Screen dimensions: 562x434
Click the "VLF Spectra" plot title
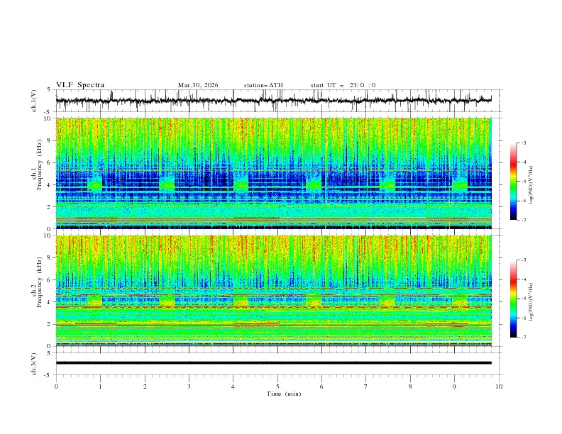click(80, 85)
